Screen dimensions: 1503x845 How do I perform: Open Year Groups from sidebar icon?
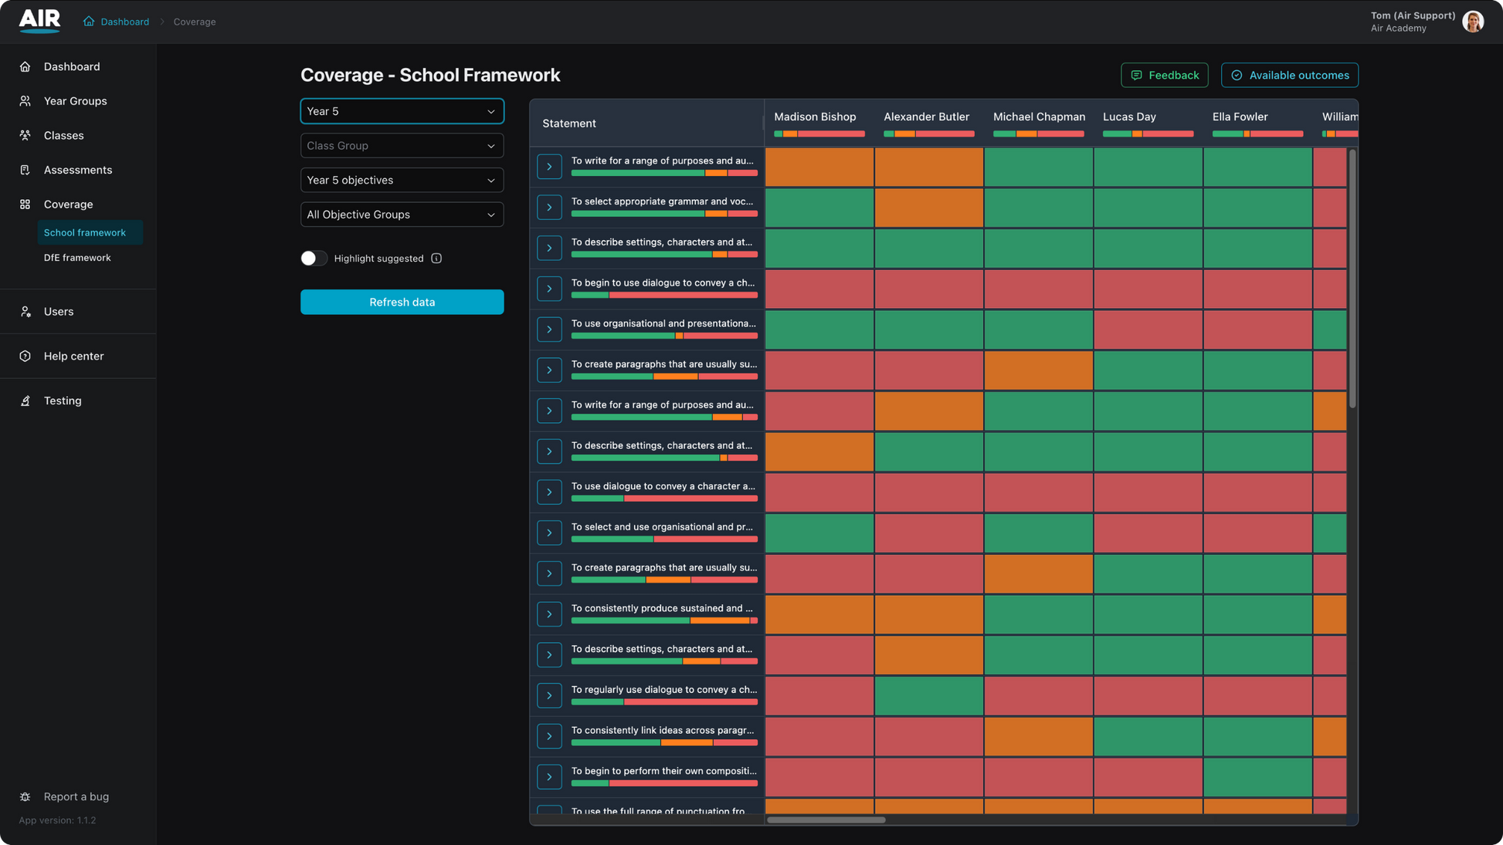(25, 101)
